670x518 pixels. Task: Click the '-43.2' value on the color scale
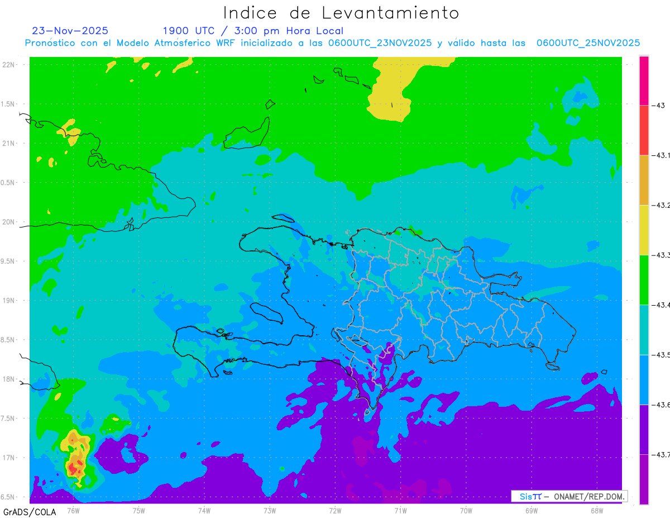(x=662, y=206)
